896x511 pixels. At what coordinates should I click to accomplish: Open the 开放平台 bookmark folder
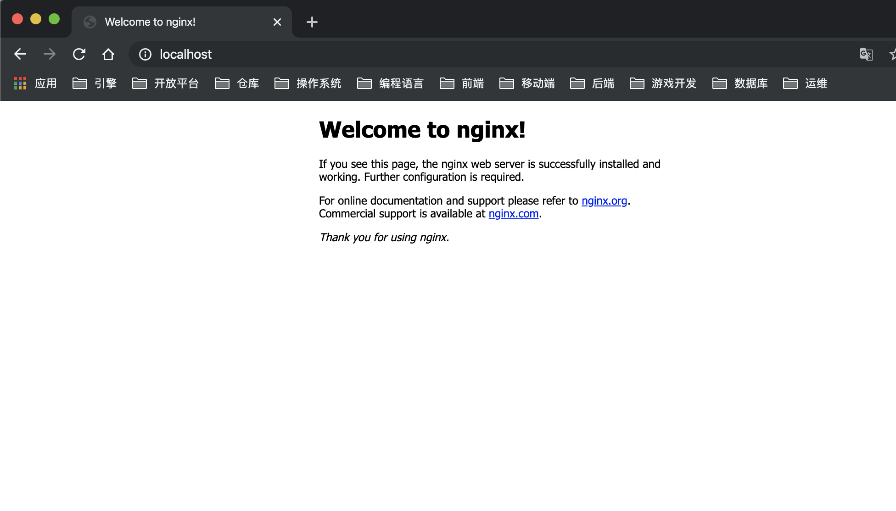(x=165, y=83)
